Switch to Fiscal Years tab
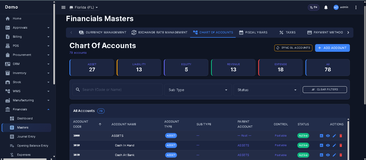 click(x=253, y=32)
